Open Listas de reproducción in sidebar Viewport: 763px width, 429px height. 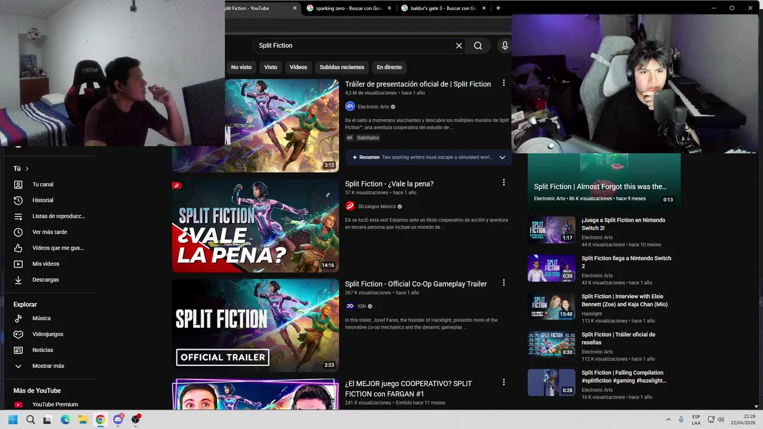point(50,216)
